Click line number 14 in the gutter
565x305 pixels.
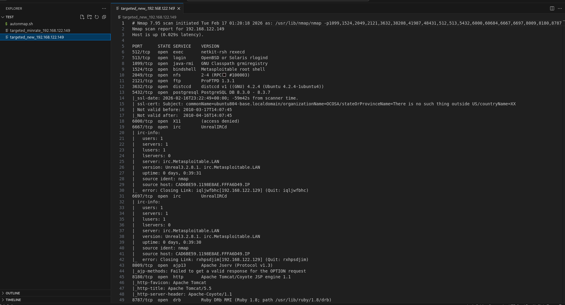(x=122, y=98)
